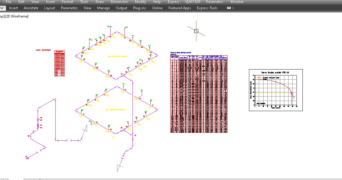Image resolution: width=342 pixels, height=180 pixels.
Task: Expand the ribbon minimize options dropdown arrow
Action: [x=233, y=8]
